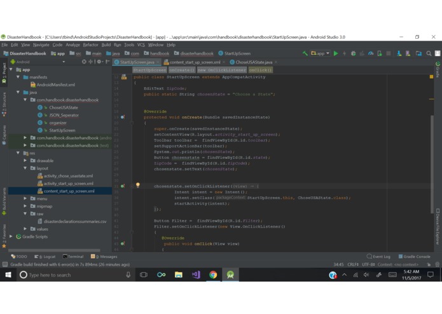Collapse the app module tree node
442x314 pixels.
11,69
